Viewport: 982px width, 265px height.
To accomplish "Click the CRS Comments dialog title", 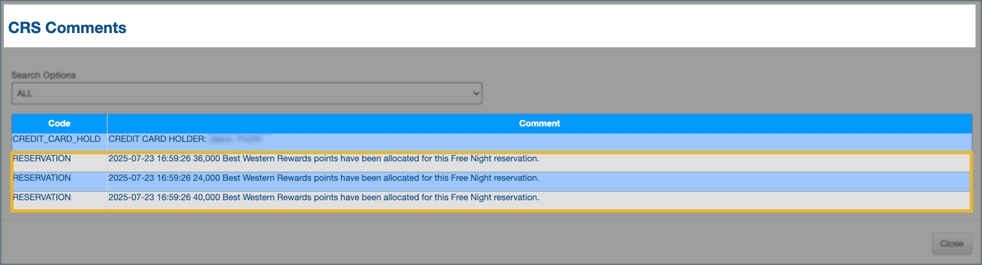I will pos(67,28).
